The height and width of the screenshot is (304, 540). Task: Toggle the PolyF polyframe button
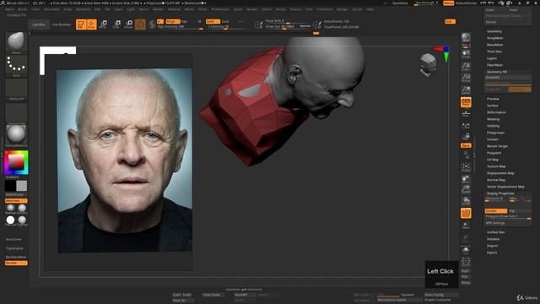[x=466, y=214]
